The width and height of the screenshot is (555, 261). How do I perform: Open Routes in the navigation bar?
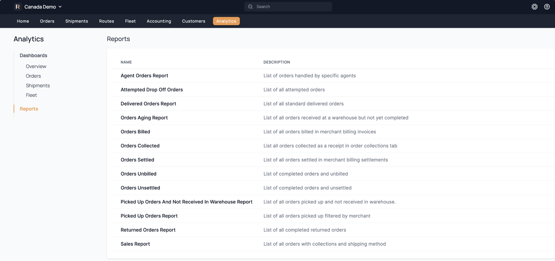coord(106,21)
